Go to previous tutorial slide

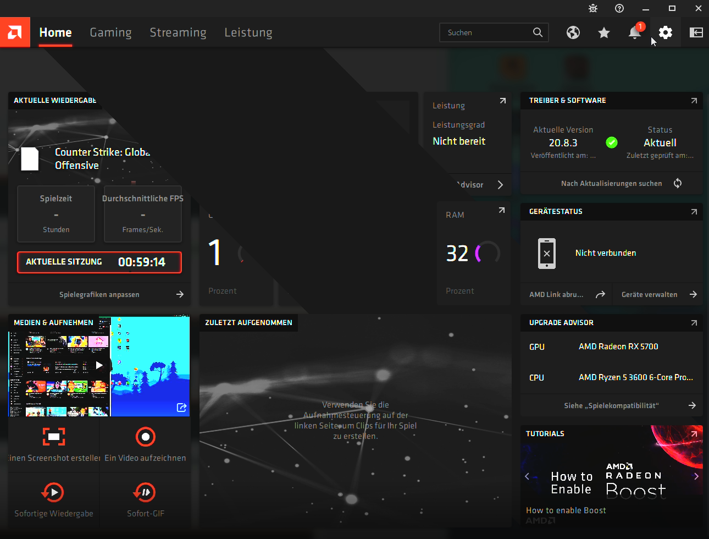click(x=527, y=476)
